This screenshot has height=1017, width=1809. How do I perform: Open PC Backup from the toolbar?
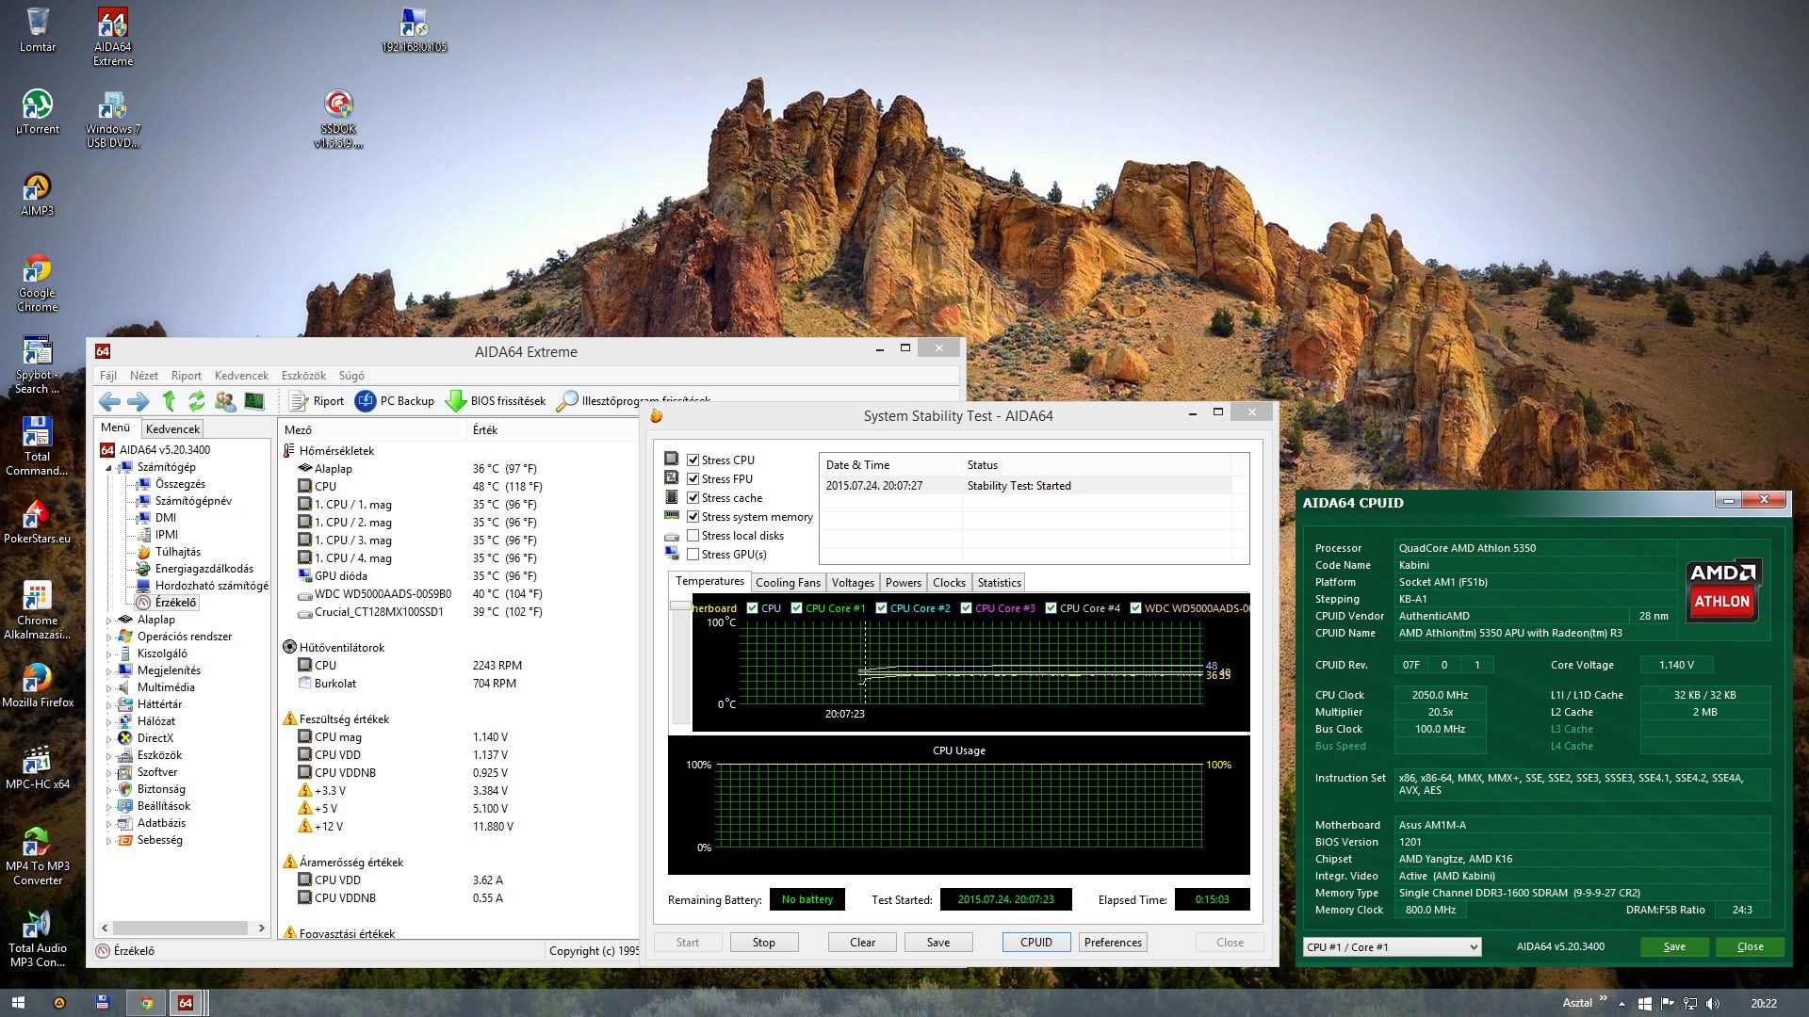[395, 401]
